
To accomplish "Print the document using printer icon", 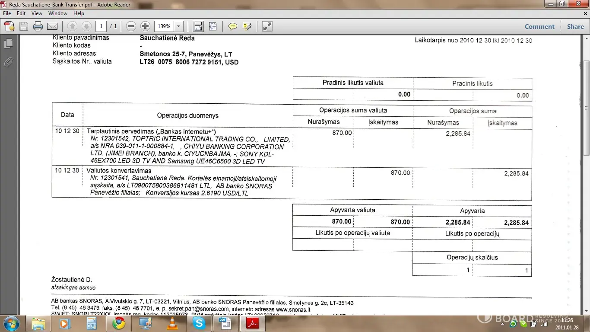I will (x=38, y=26).
